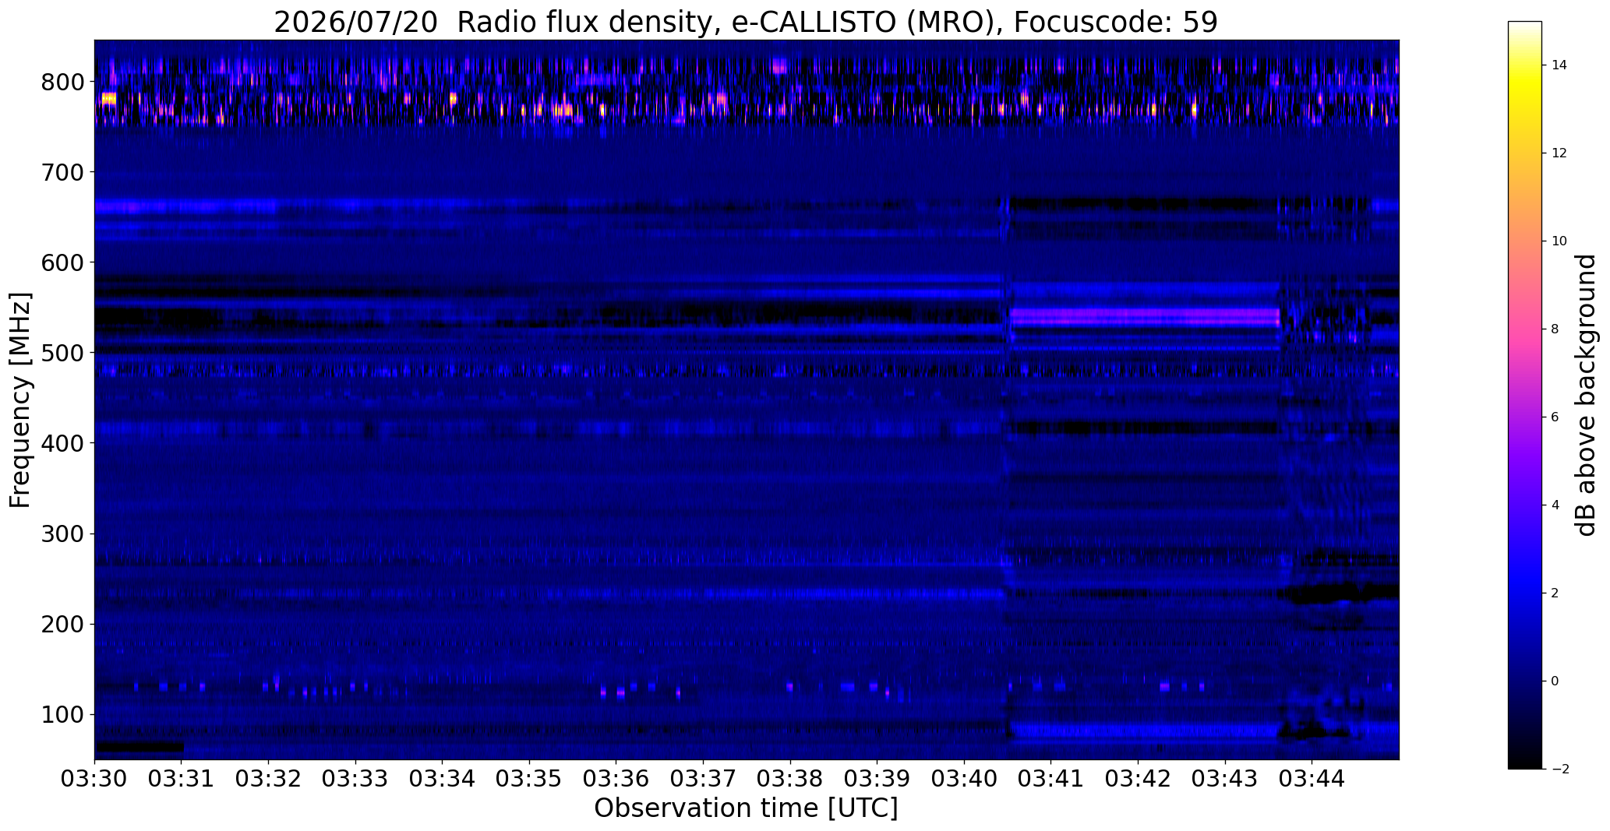Click the 'Frequency [MHz]' axis label
This screenshot has height=831, width=1610.
(21, 400)
